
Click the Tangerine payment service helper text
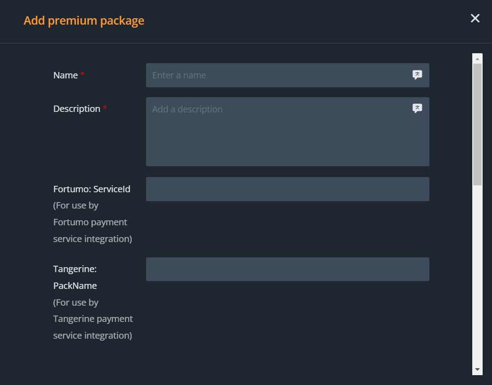(x=93, y=319)
